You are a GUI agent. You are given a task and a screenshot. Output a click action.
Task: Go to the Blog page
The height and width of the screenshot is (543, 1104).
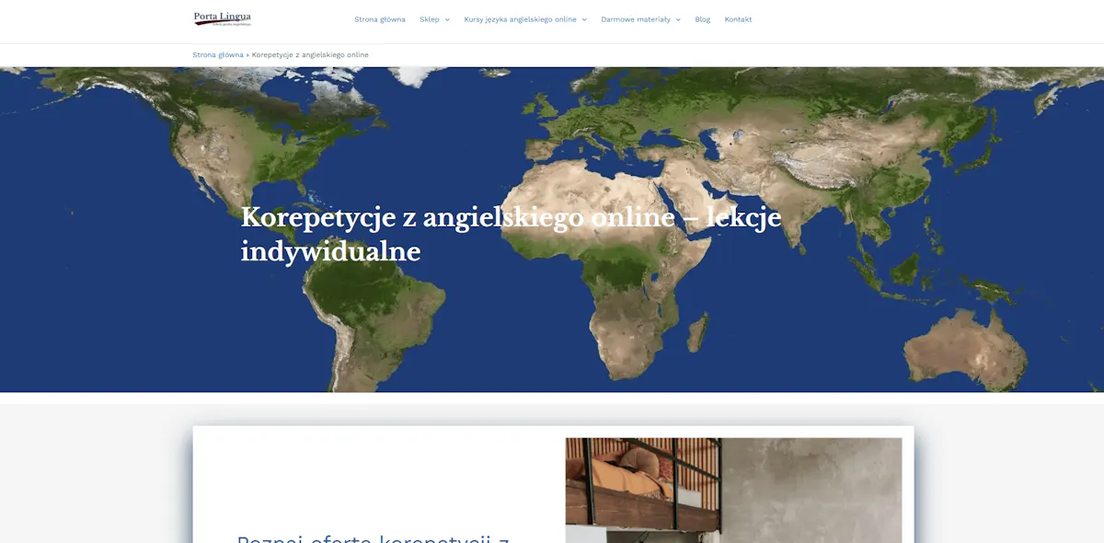pos(703,19)
